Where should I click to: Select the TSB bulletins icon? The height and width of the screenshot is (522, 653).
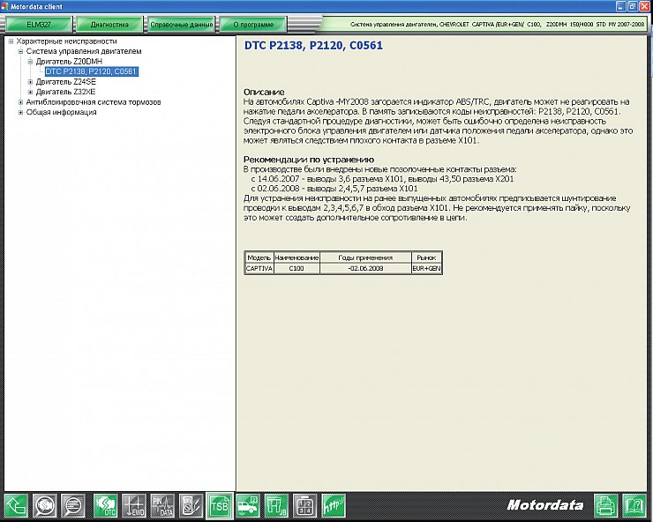point(220,506)
